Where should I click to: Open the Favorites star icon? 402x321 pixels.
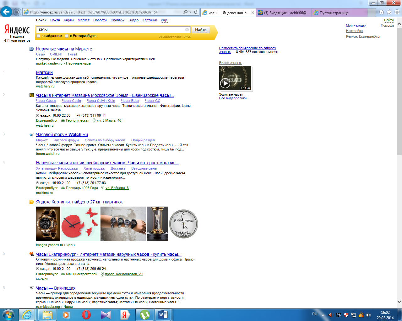[x=389, y=12]
